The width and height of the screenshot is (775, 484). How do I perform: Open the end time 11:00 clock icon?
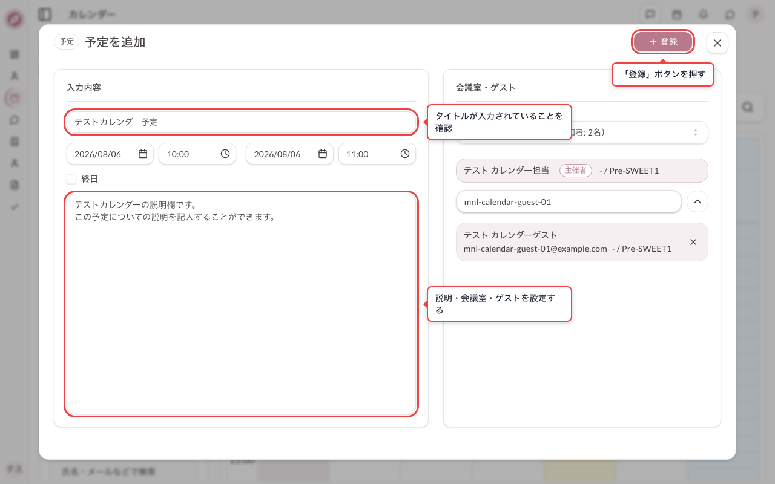coord(405,154)
